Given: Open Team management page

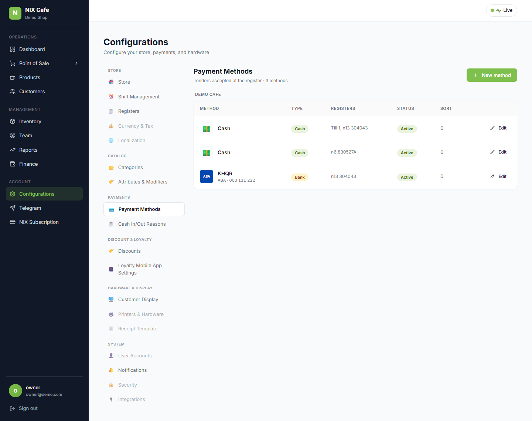Looking at the screenshot, I should [x=44, y=135].
